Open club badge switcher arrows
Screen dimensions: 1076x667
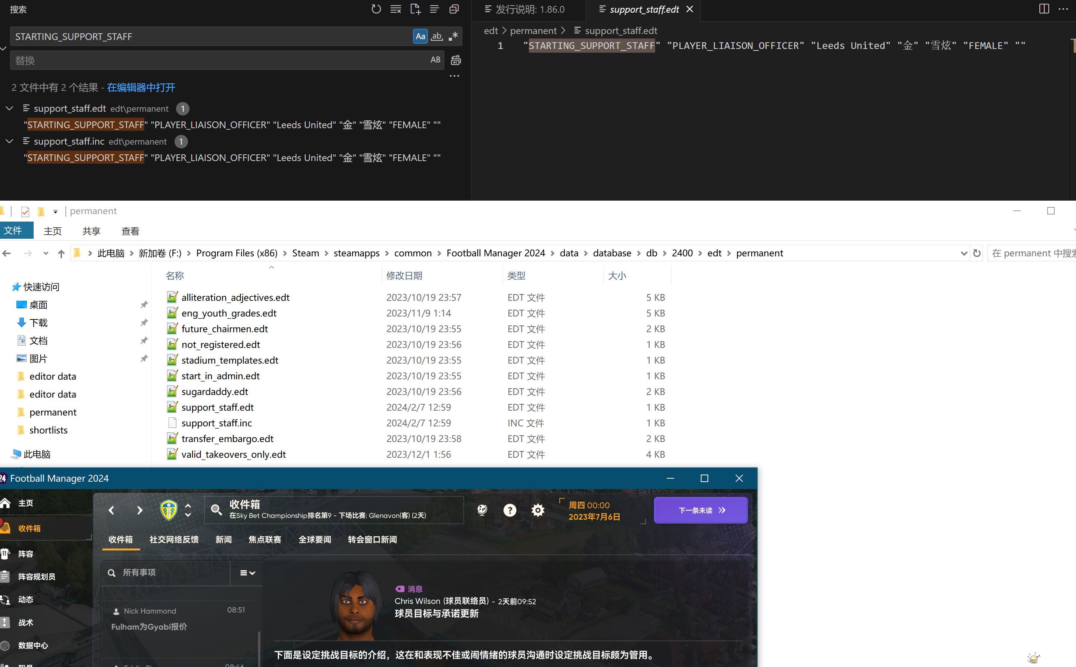pos(188,510)
